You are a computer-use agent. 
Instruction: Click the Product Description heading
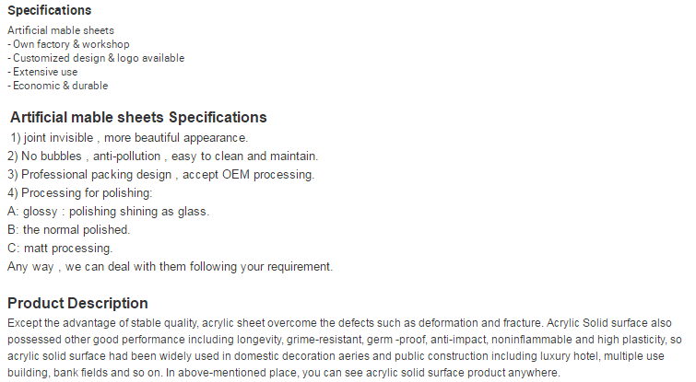pos(77,304)
